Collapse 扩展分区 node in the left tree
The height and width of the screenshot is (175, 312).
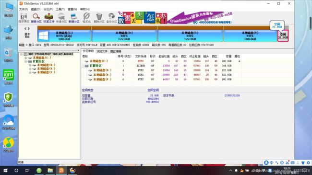pyautogui.click(x=25, y=61)
